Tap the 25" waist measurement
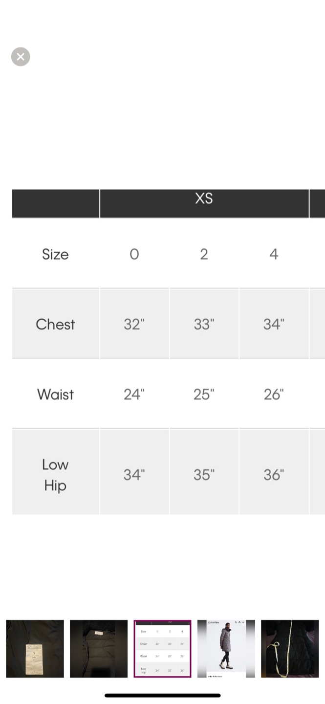This screenshot has height=704, width=325. point(204,394)
